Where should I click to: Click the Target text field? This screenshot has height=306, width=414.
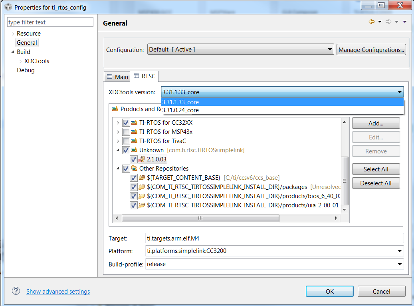[x=274, y=238]
